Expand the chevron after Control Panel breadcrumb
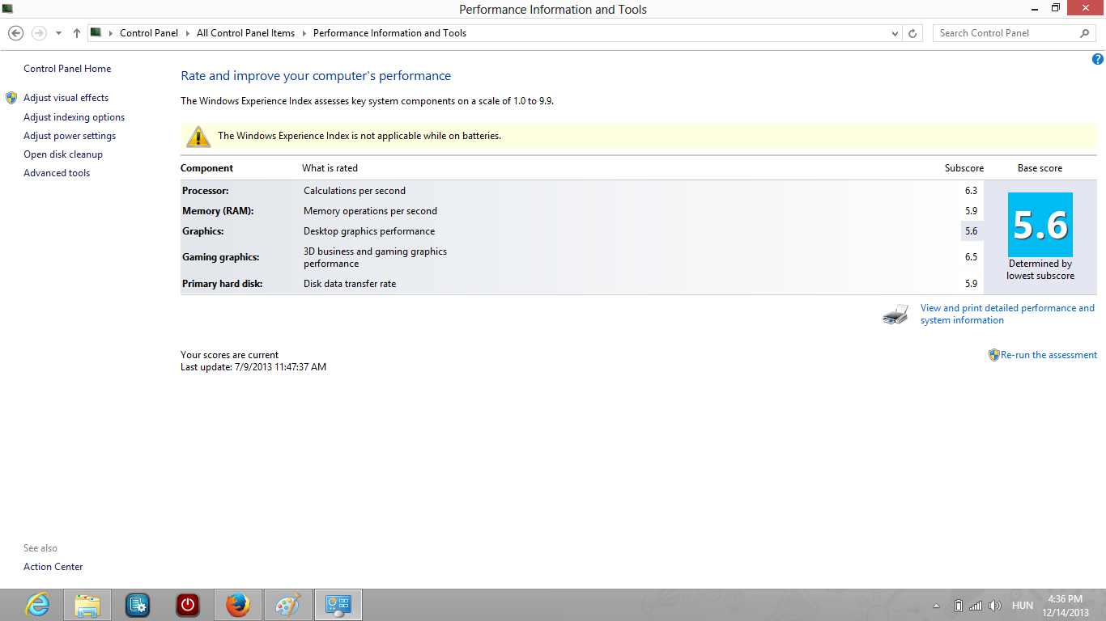1106x621 pixels. pos(187,33)
